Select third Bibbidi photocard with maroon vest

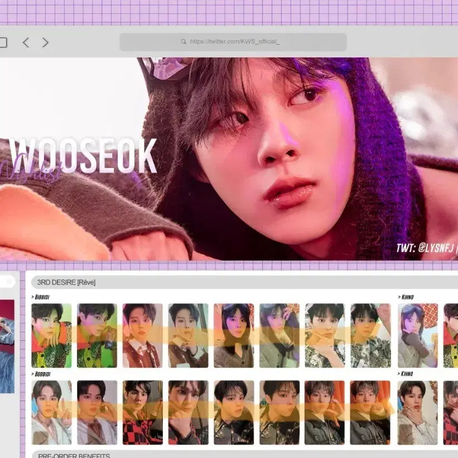(143, 336)
